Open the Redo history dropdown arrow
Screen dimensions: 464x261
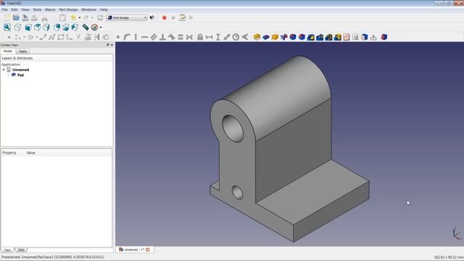coord(92,17)
